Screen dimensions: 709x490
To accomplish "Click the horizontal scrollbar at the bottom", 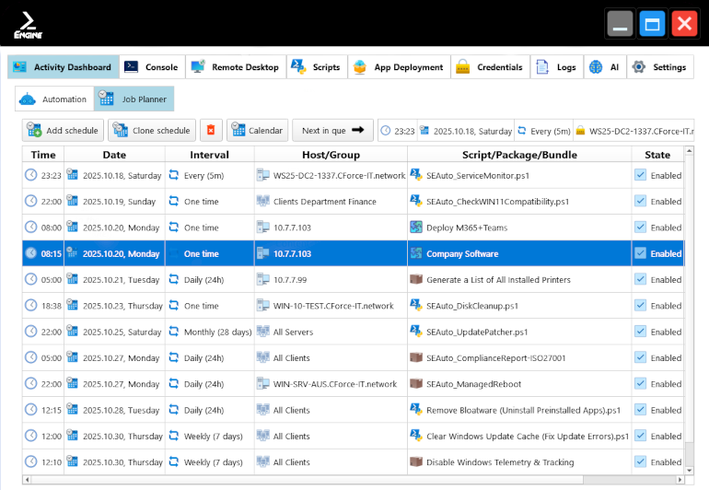I will coord(350,479).
